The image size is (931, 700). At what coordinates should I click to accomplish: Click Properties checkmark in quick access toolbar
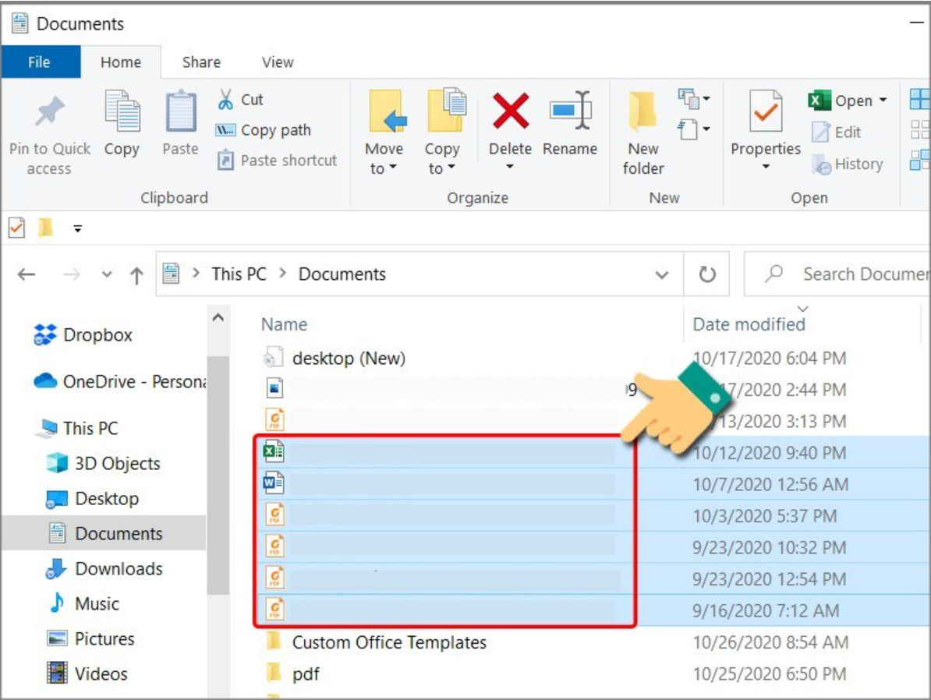tap(16, 228)
